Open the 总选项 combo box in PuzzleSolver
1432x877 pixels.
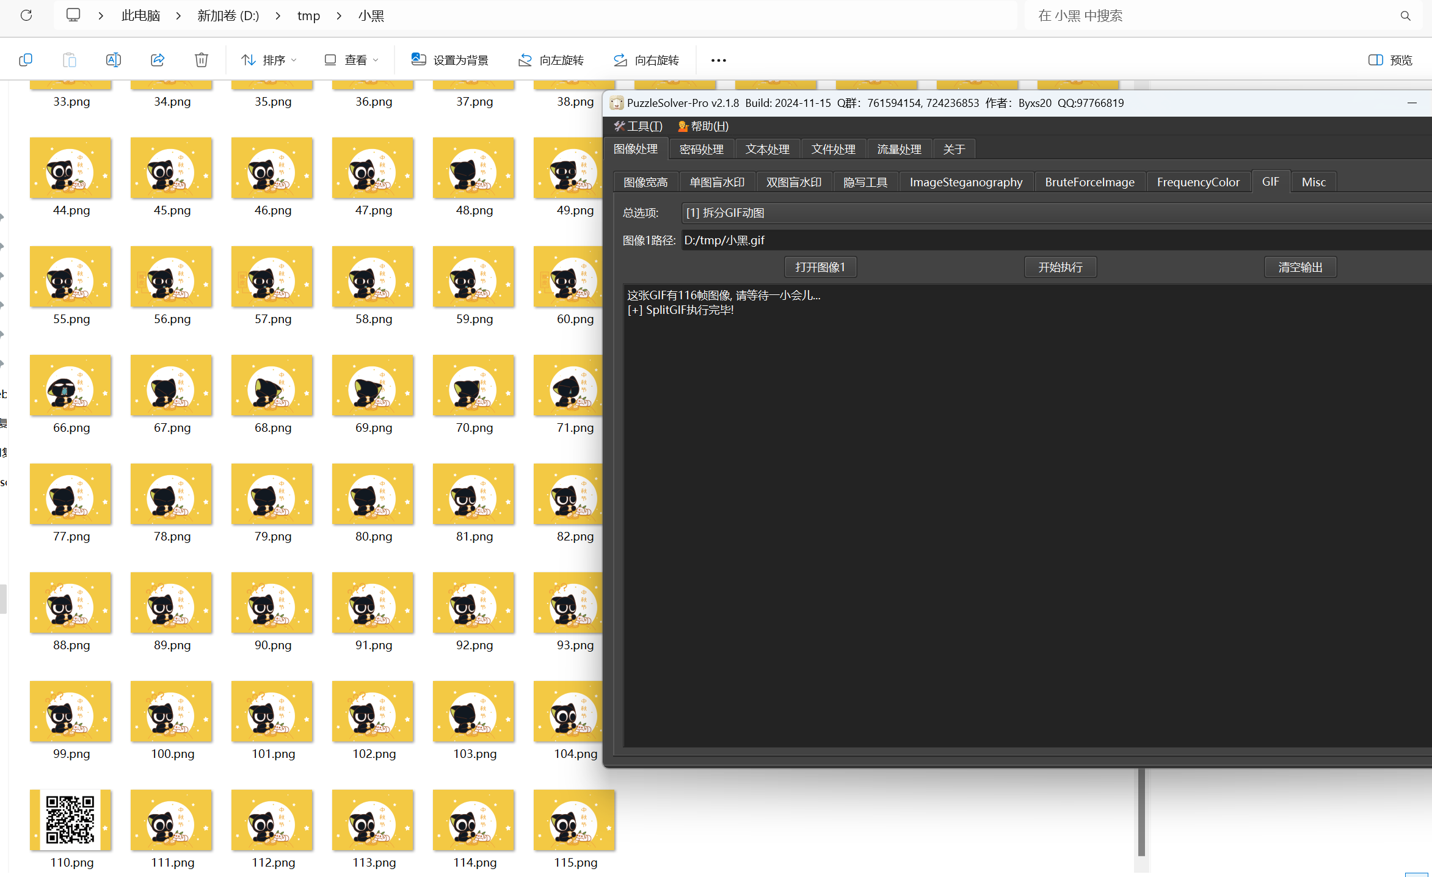pos(1056,213)
